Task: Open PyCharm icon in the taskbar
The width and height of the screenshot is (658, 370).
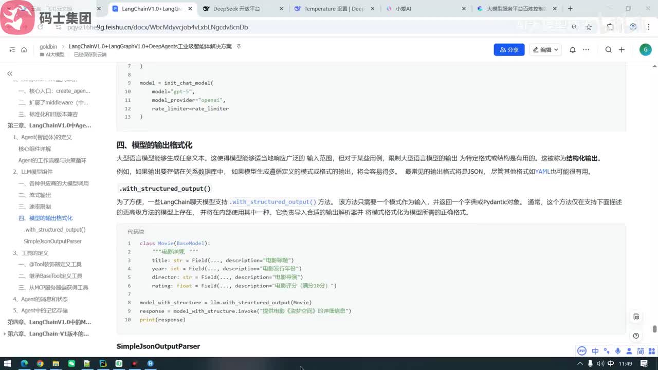Action: (103, 363)
